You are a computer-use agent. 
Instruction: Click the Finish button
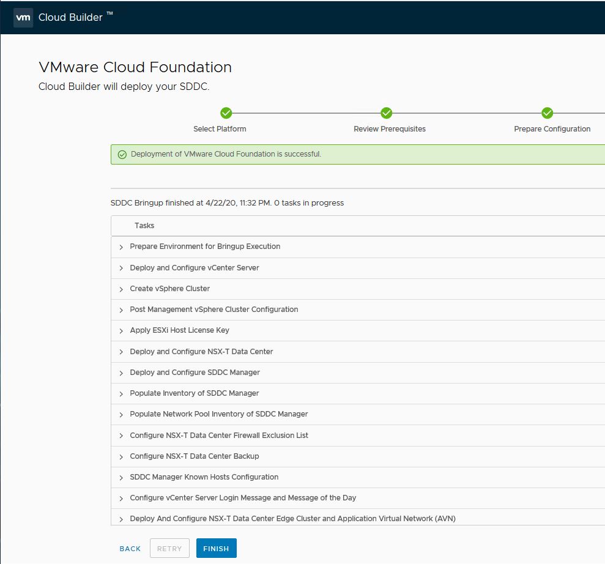click(x=216, y=549)
